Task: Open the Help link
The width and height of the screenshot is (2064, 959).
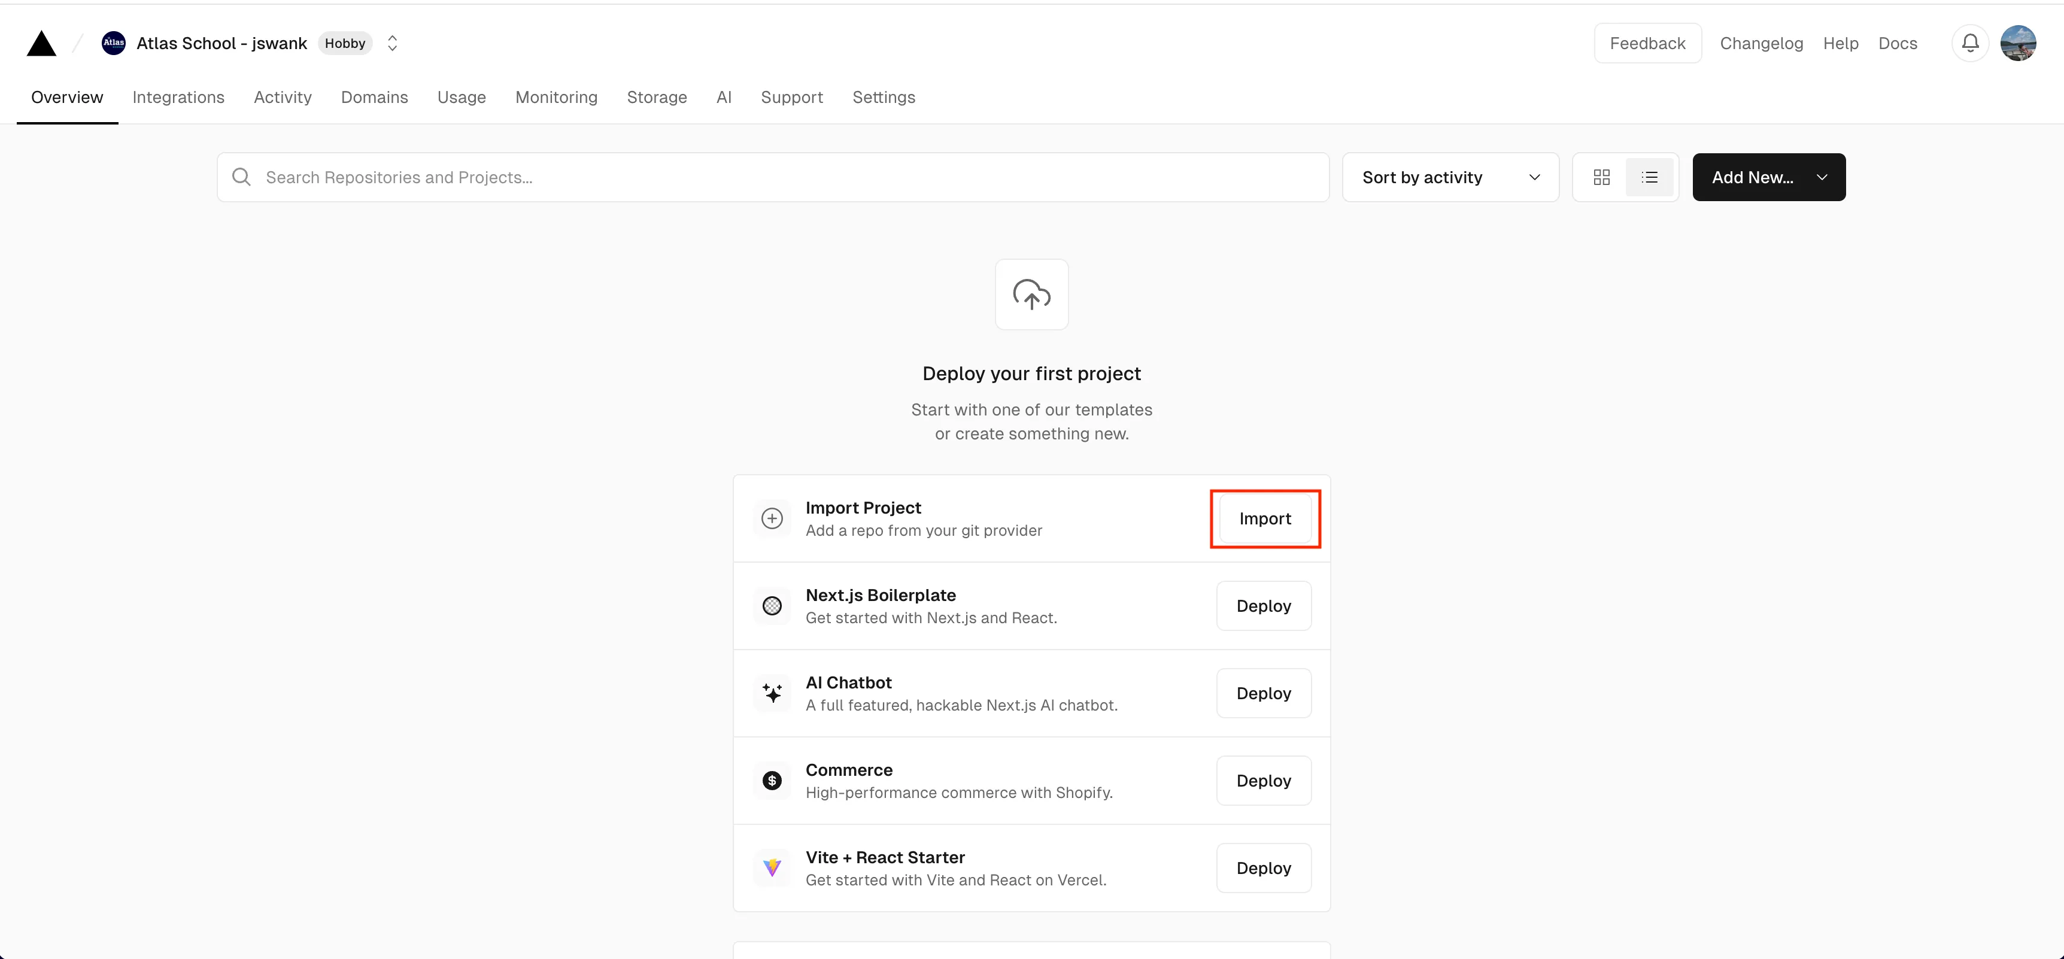Action: click(1841, 43)
